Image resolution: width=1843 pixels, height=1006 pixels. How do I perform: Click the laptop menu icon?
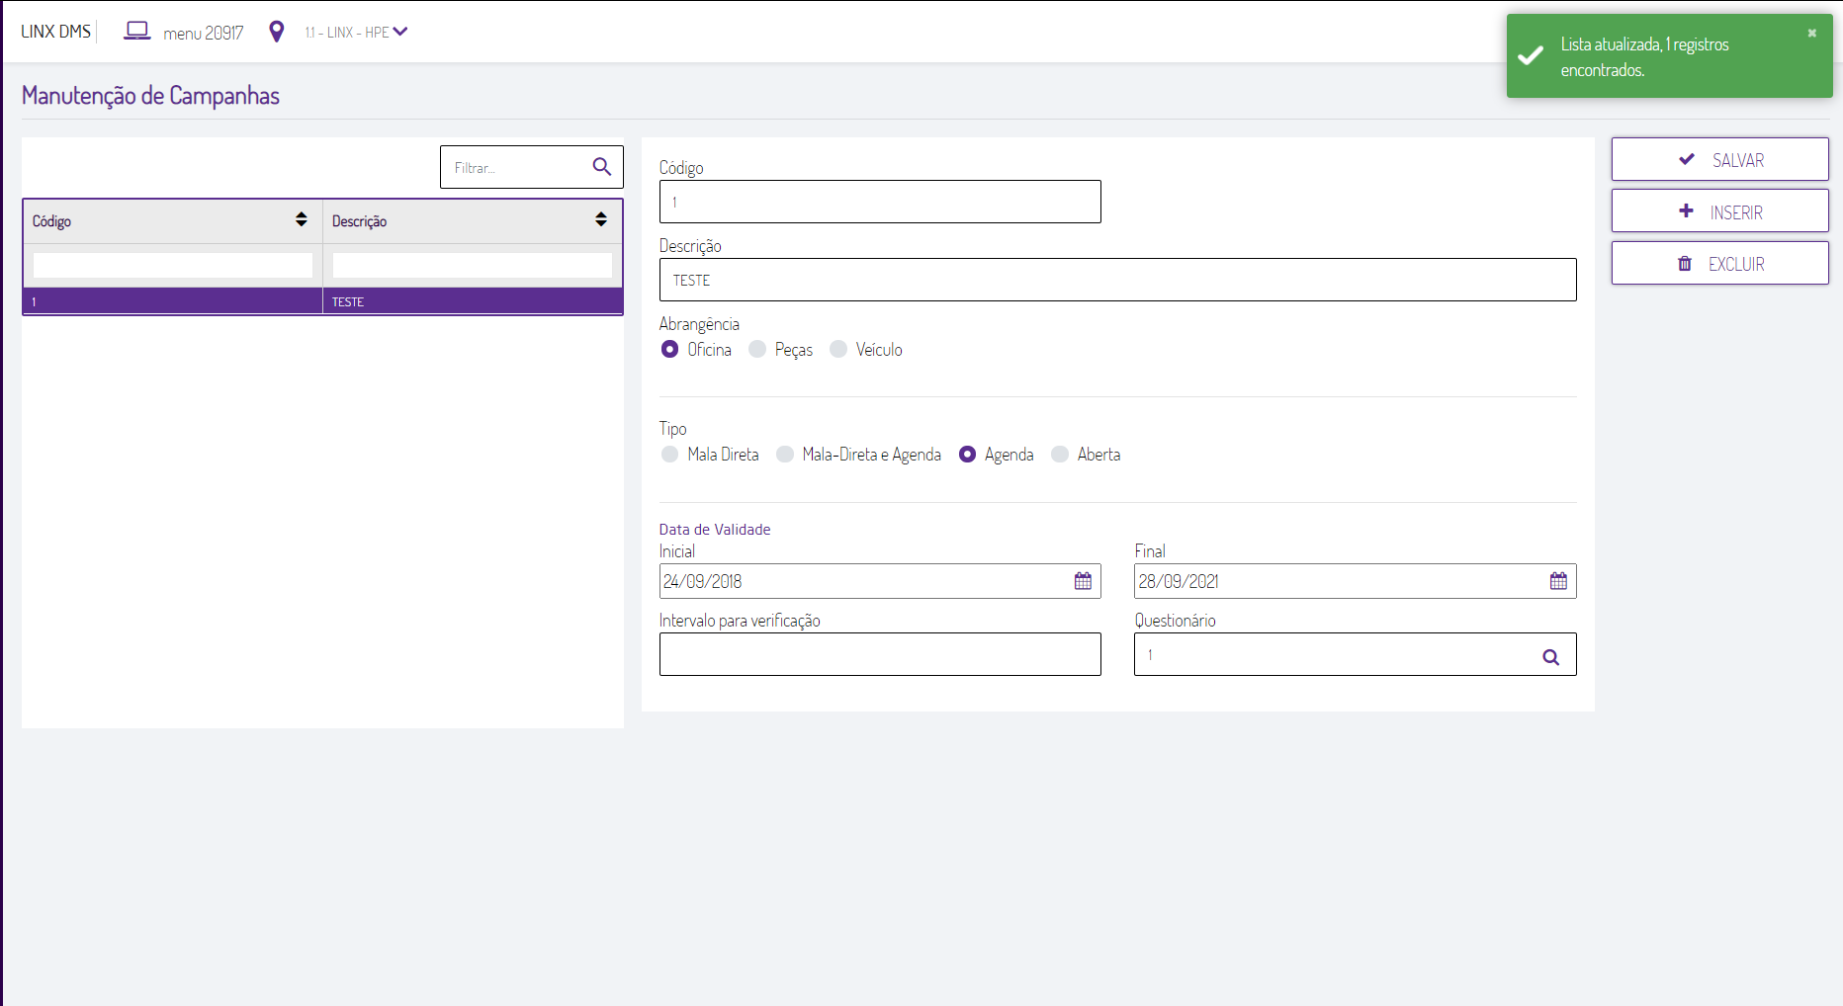pyautogui.click(x=136, y=32)
